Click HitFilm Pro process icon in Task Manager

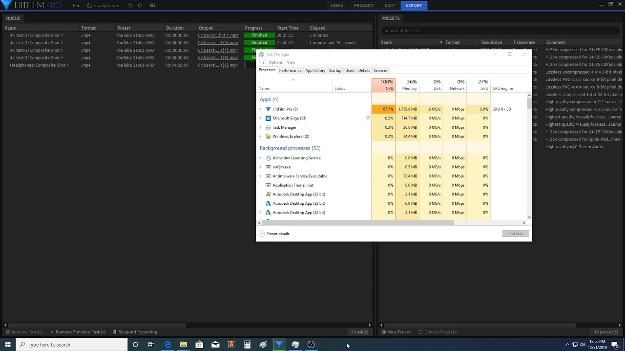click(x=268, y=109)
